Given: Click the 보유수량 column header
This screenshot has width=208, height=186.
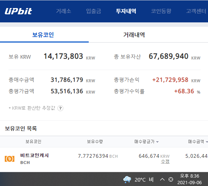Looking at the screenshot, I should 95,142.
